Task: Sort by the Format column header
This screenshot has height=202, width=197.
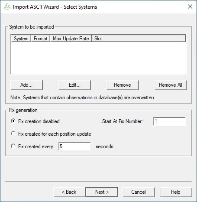Action: pos(40,39)
